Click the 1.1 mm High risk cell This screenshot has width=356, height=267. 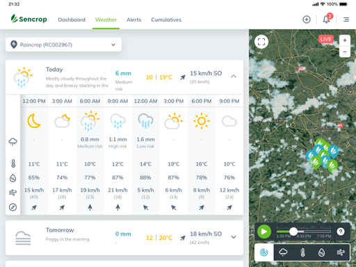click(x=118, y=143)
